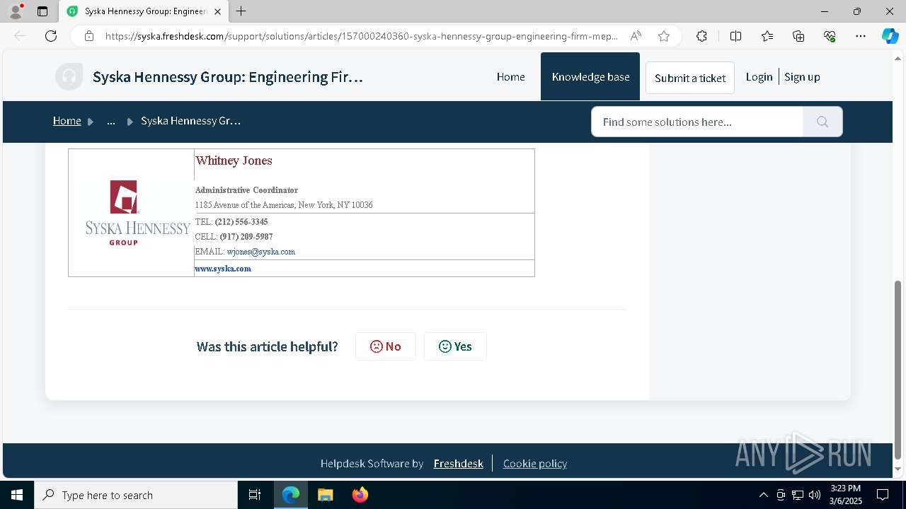The height and width of the screenshot is (509, 906).
Task: Click the CELL (917) 209-5987 text
Action: tap(234, 237)
